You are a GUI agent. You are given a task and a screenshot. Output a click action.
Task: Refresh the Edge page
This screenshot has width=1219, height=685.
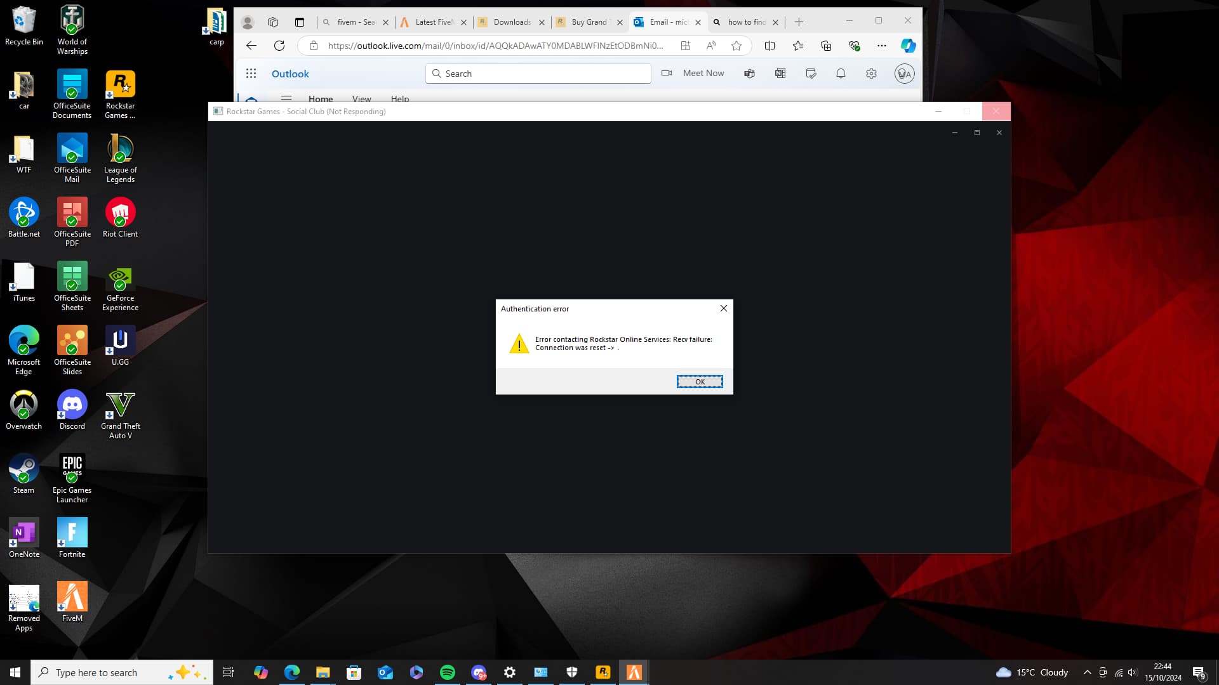click(279, 46)
